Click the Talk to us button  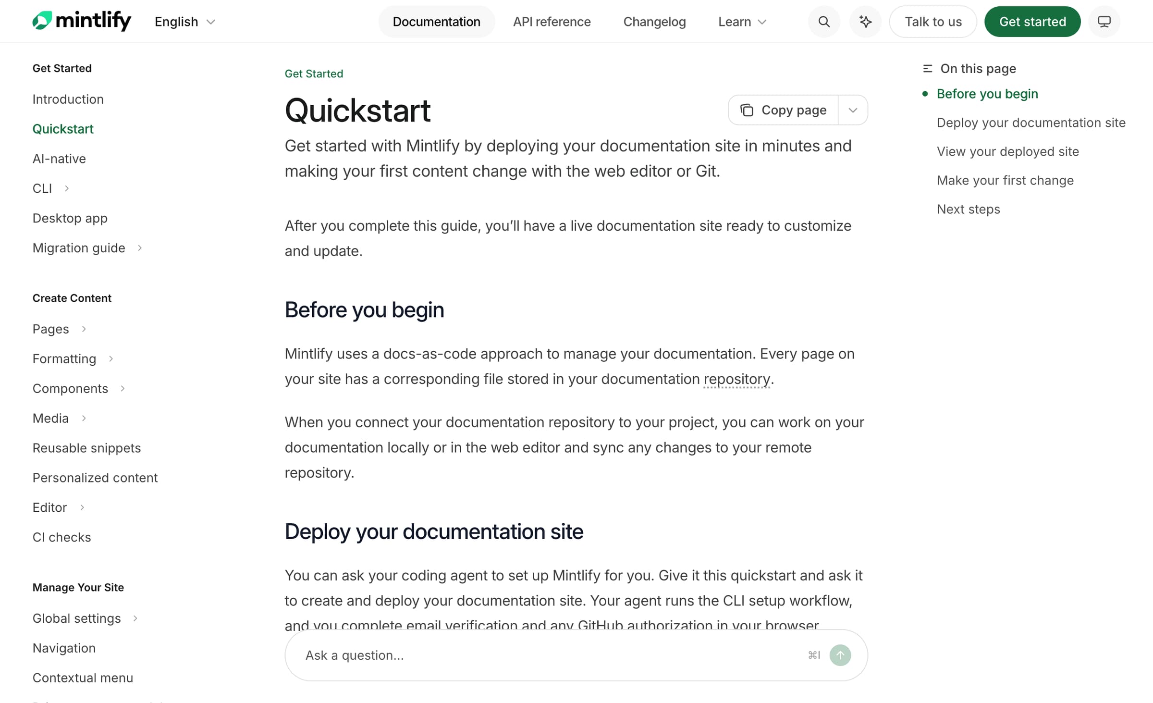point(933,22)
